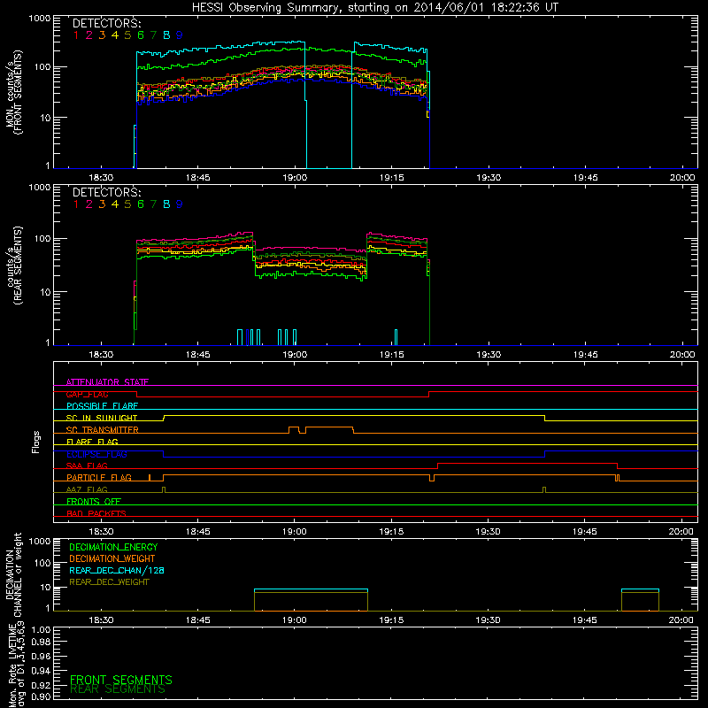Select the SC_TRANSMITTER flag label

click(102, 430)
